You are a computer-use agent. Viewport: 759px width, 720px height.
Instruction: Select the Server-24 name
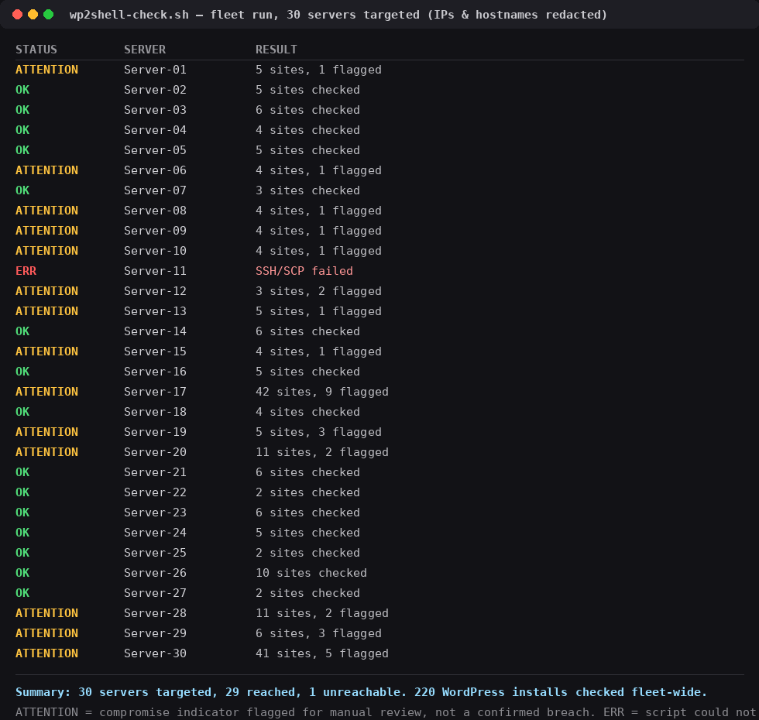click(155, 533)
